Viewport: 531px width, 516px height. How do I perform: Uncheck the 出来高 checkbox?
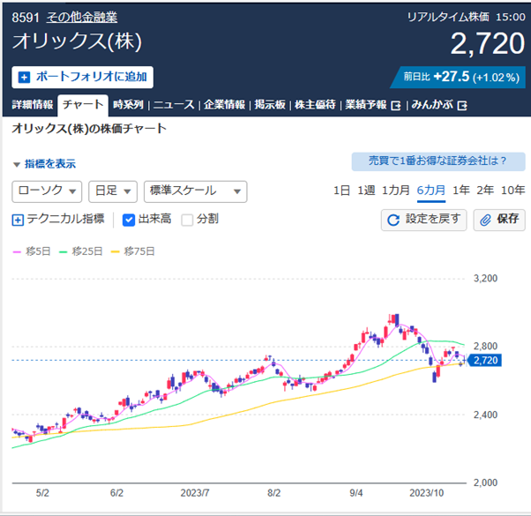[129, 221]
